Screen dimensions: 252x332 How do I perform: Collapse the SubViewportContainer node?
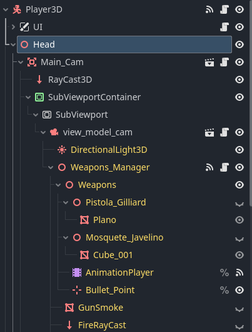[x=28, y=97]
